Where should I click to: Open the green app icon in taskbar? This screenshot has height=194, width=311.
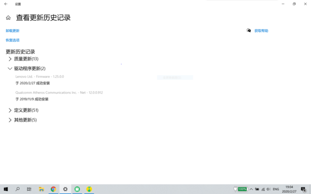[77, 189]
